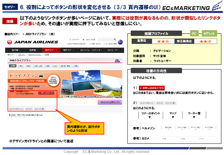Click JMBツアー breadcrumb link
The width and height of the screenshot is (224, 155).
(x=22, y=55)
